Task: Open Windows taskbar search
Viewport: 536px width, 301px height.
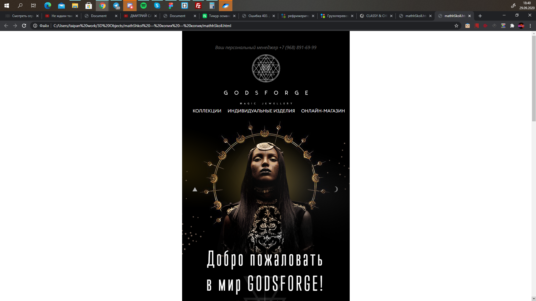Action: click(x=20, y=5)
